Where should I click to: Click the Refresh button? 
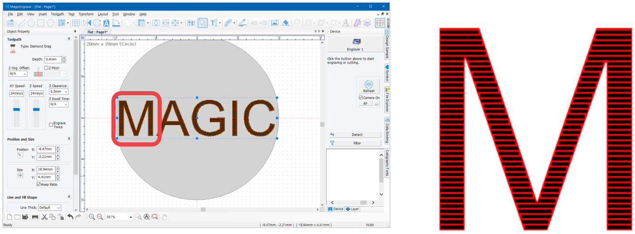tap(369, 86)
